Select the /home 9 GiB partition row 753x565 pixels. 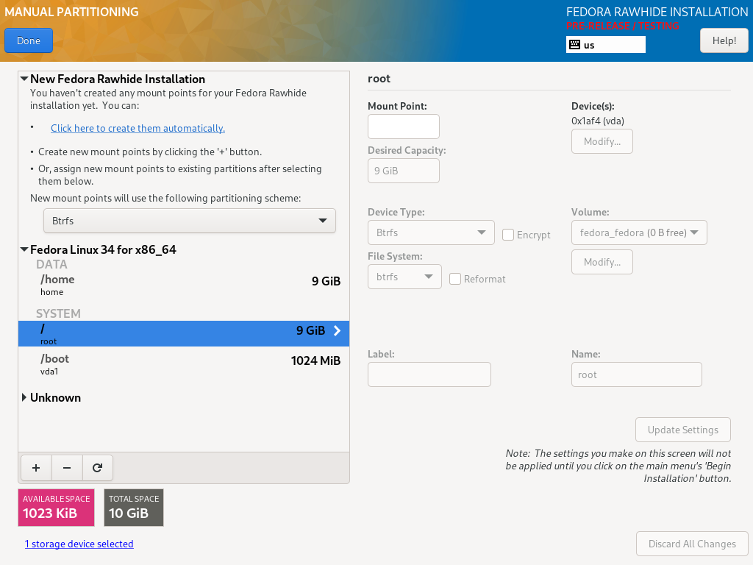(x=184, y=285)
